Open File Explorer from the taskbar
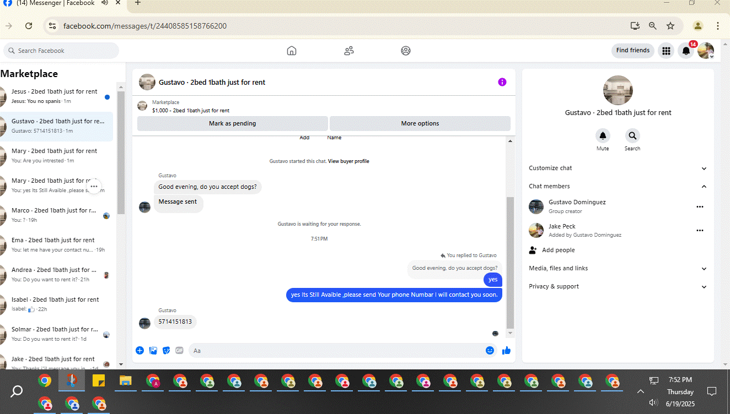 (x=126, y=380)
